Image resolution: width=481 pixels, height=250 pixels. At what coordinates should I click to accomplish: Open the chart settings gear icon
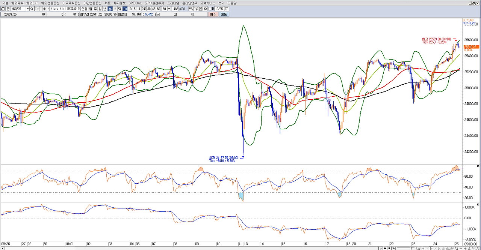(205, 9)
